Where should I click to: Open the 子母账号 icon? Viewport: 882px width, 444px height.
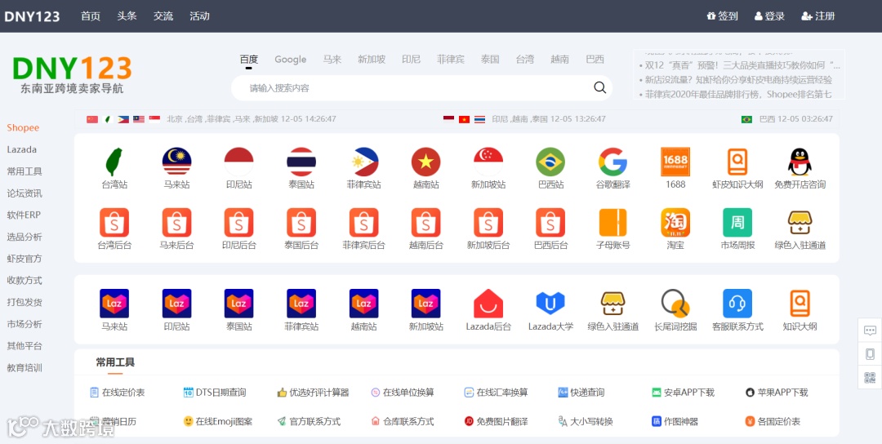point(612,223)
